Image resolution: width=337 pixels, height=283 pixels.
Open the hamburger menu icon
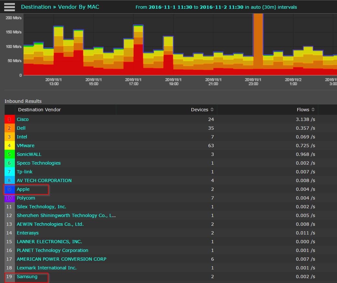click(x=9, y=7)
